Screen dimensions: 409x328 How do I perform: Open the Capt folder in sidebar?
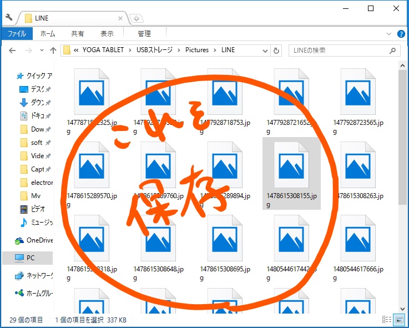[x=36, y=169]
